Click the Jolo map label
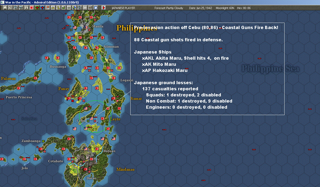Image resolution: width=320 pixels, height=187 pixels. click(25, 168)
